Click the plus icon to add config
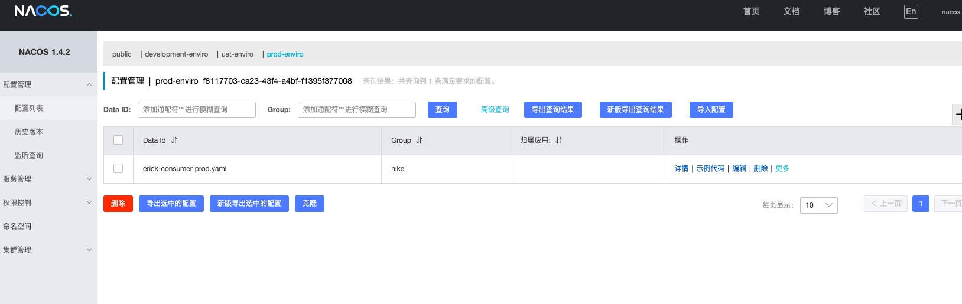 [x=957, y=114]
